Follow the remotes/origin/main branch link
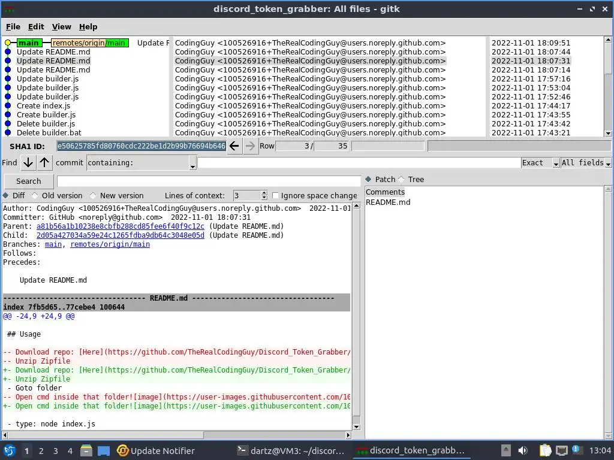614x460 pixels. [110, 244]
